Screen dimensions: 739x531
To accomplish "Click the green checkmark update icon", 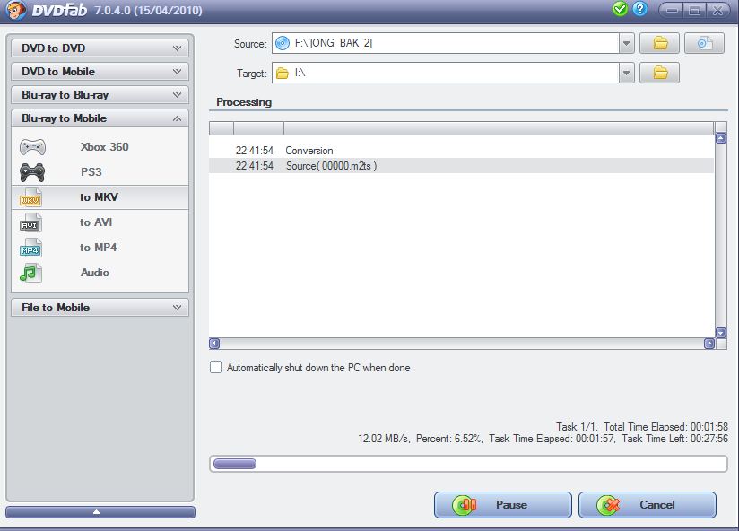I will [620, 9].
